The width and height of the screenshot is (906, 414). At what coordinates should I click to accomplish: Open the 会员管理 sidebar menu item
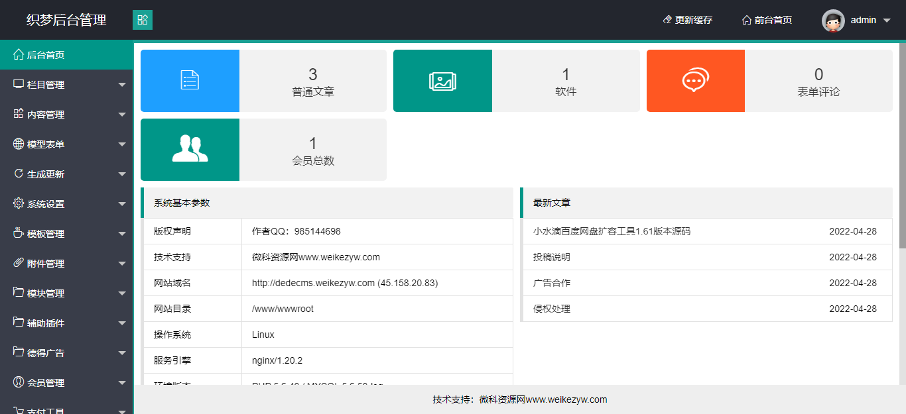click(46, 382)
